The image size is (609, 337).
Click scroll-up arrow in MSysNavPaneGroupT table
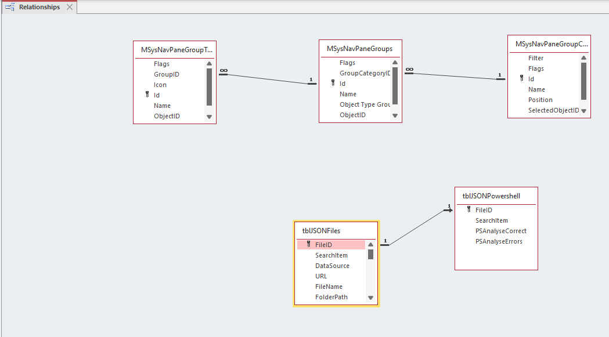point(210,64)
